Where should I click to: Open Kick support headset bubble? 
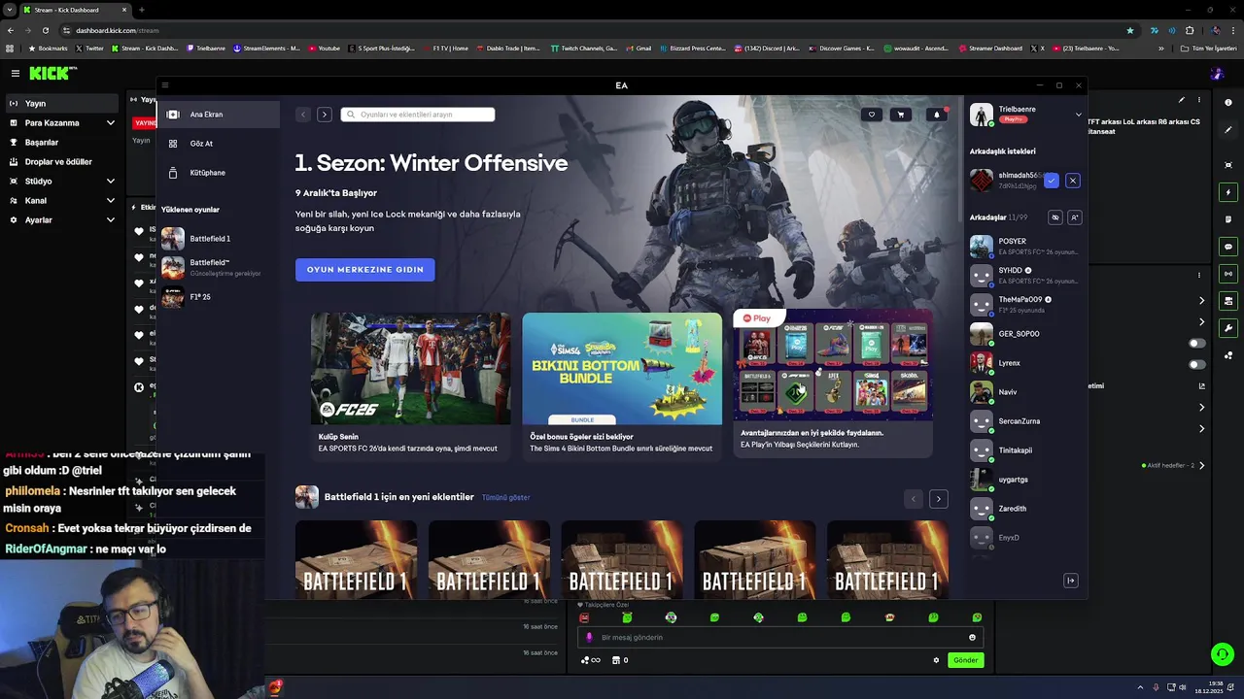tap(1223, 654)
